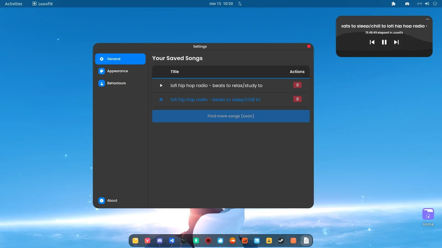Open Discord tray icon in top bar
Screen dimensions: 442x248
pyautogui.click(x=407, y=4)
